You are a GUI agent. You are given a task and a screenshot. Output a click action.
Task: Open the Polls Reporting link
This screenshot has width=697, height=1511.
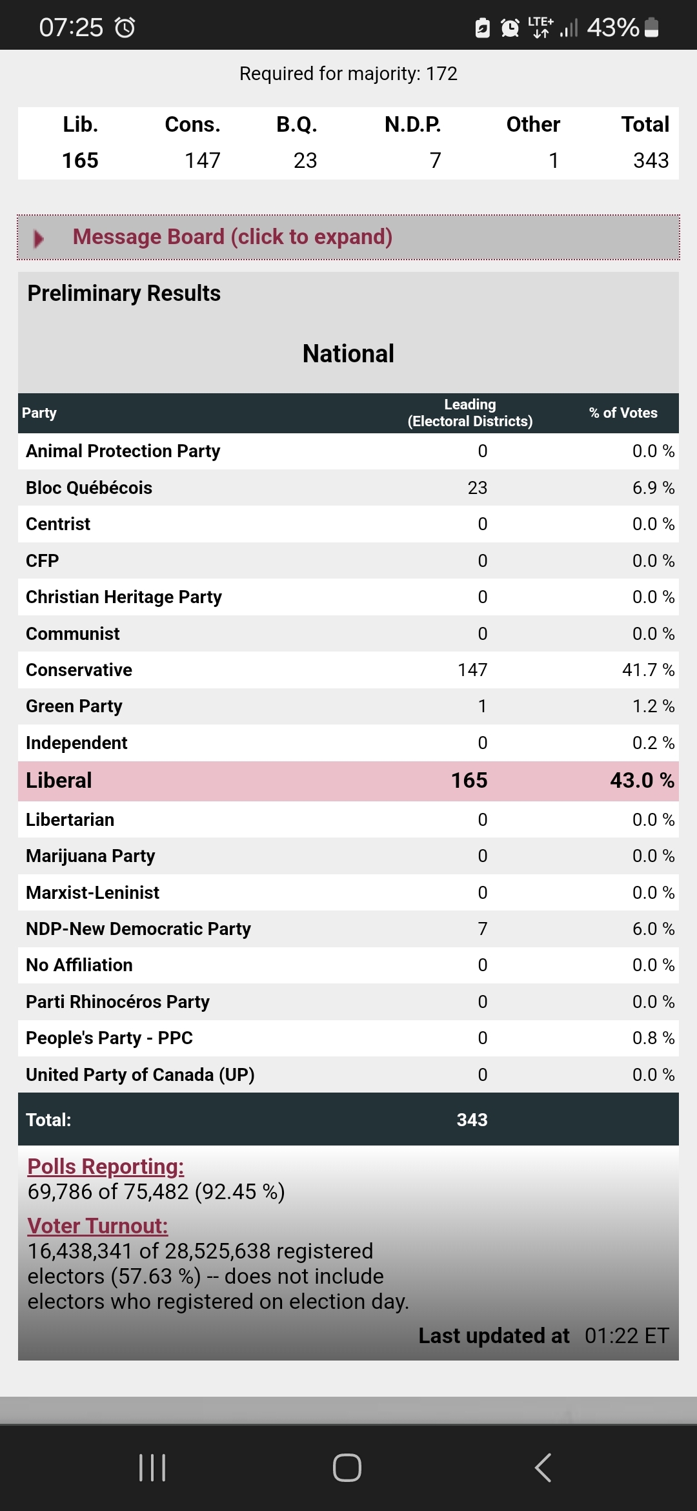click(106, 1166)
